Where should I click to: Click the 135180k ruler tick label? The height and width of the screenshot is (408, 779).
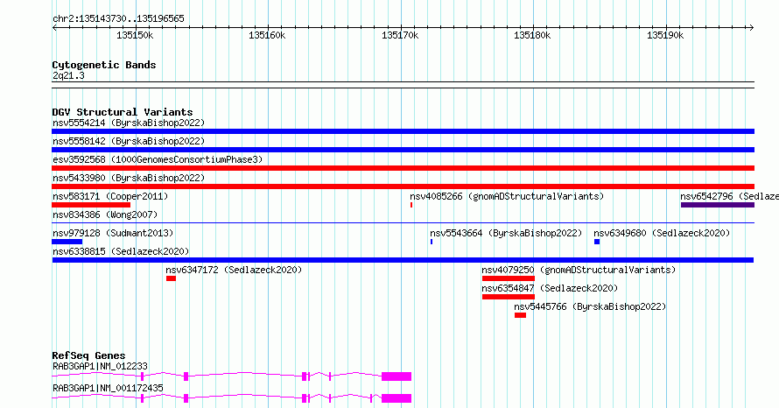click(532, 35)
